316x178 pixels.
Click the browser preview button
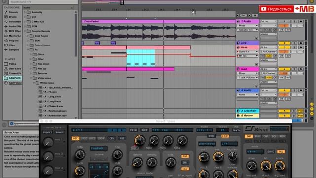tap(11, 123)
